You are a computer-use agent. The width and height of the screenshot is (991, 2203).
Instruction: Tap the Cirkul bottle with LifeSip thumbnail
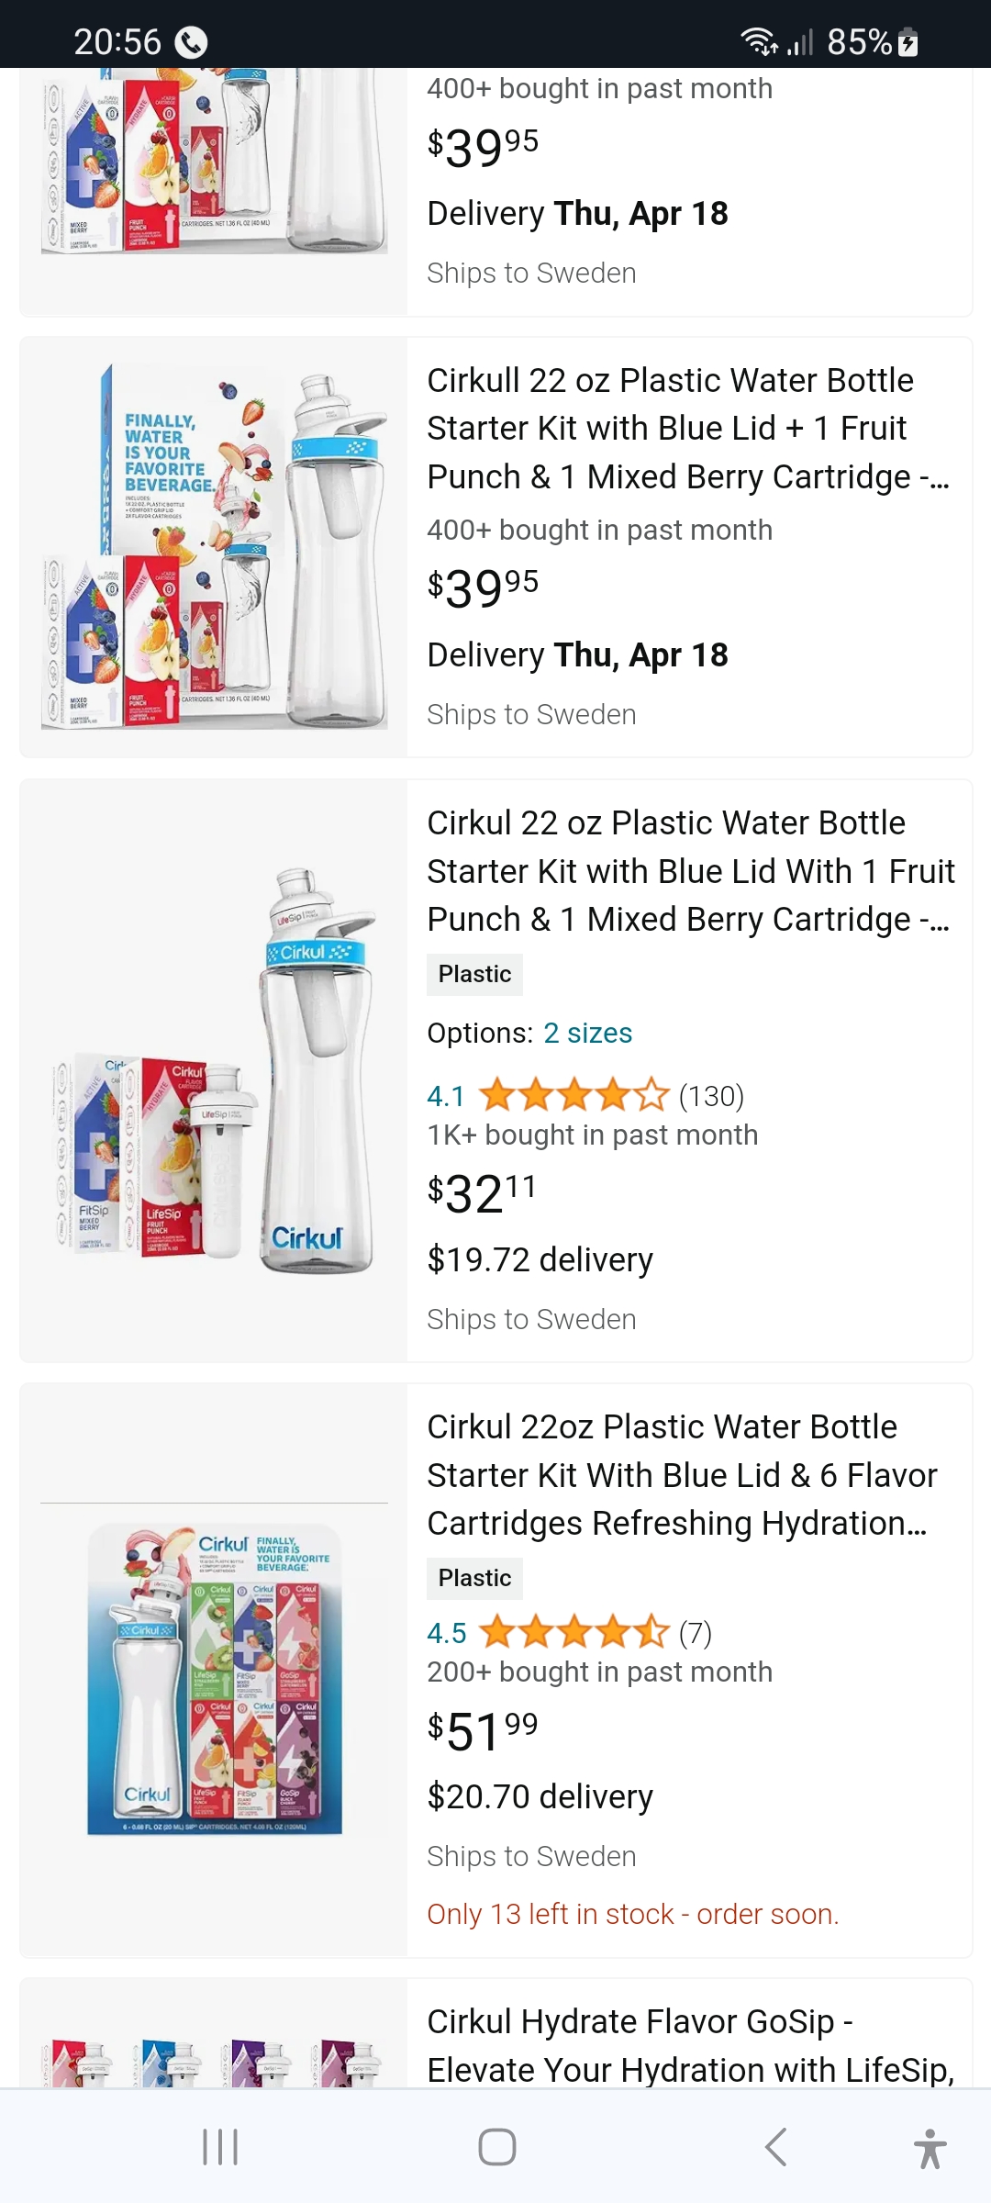pos(214,1071)
